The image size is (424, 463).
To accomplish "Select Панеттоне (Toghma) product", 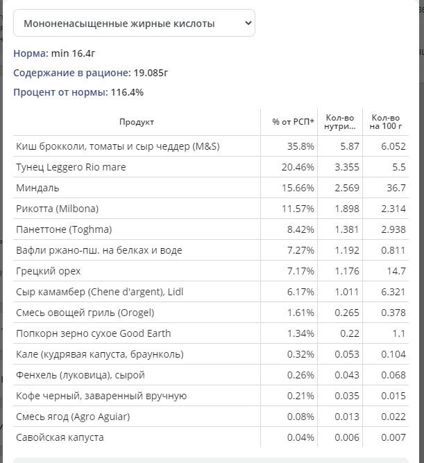I will [211, 229].
